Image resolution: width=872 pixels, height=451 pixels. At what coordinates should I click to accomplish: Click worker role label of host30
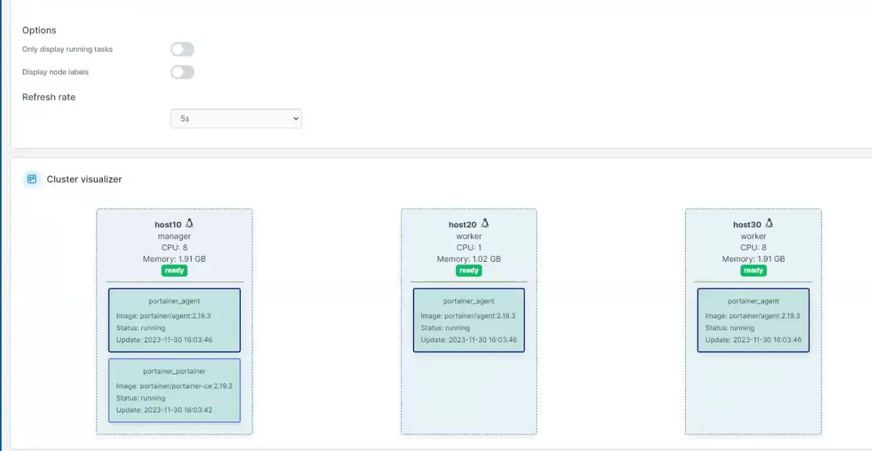754,237
